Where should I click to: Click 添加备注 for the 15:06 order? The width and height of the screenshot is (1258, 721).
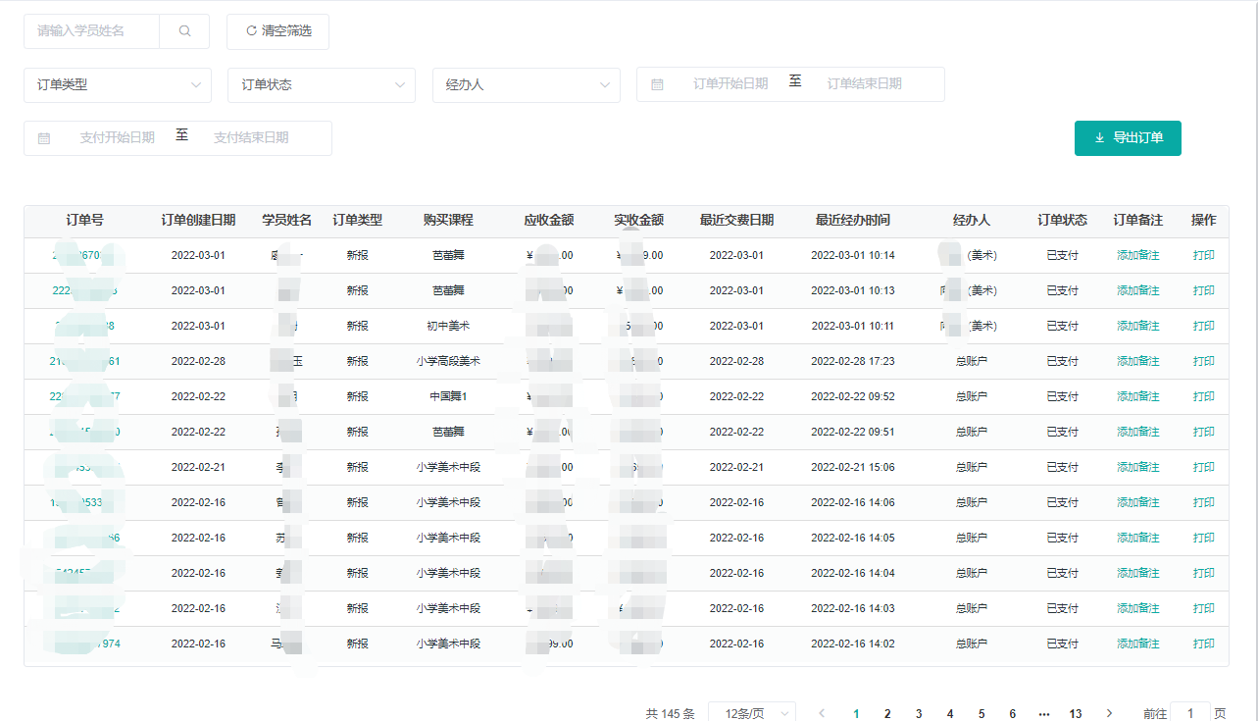(1137, 468)
